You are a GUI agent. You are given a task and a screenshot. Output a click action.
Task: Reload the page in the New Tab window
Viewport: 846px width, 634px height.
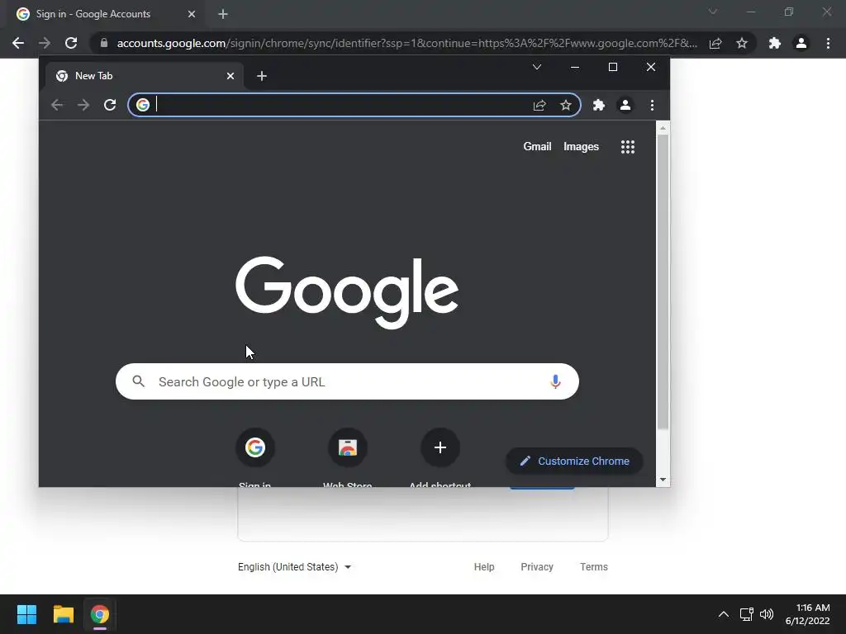[110, 105]
